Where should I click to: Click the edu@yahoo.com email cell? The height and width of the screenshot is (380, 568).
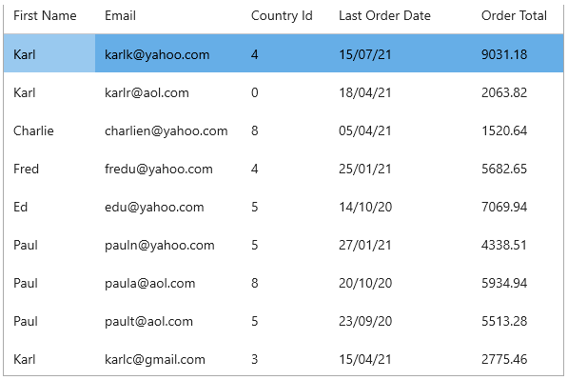click(168, 207)
